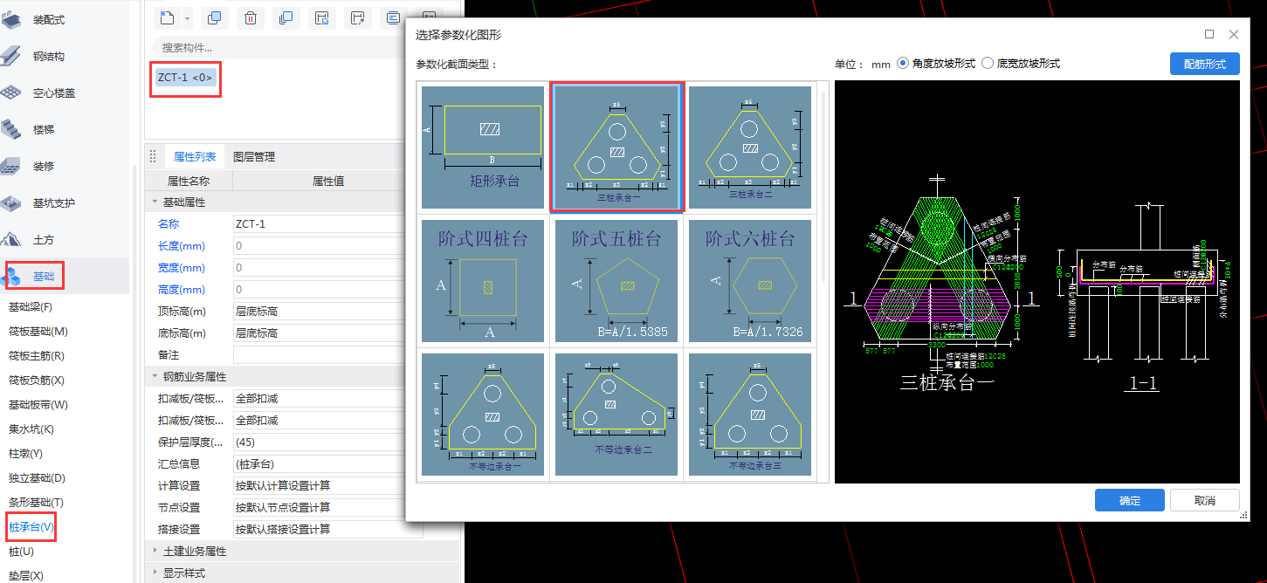Click the inter-layer copy icon

click(286, 17)
